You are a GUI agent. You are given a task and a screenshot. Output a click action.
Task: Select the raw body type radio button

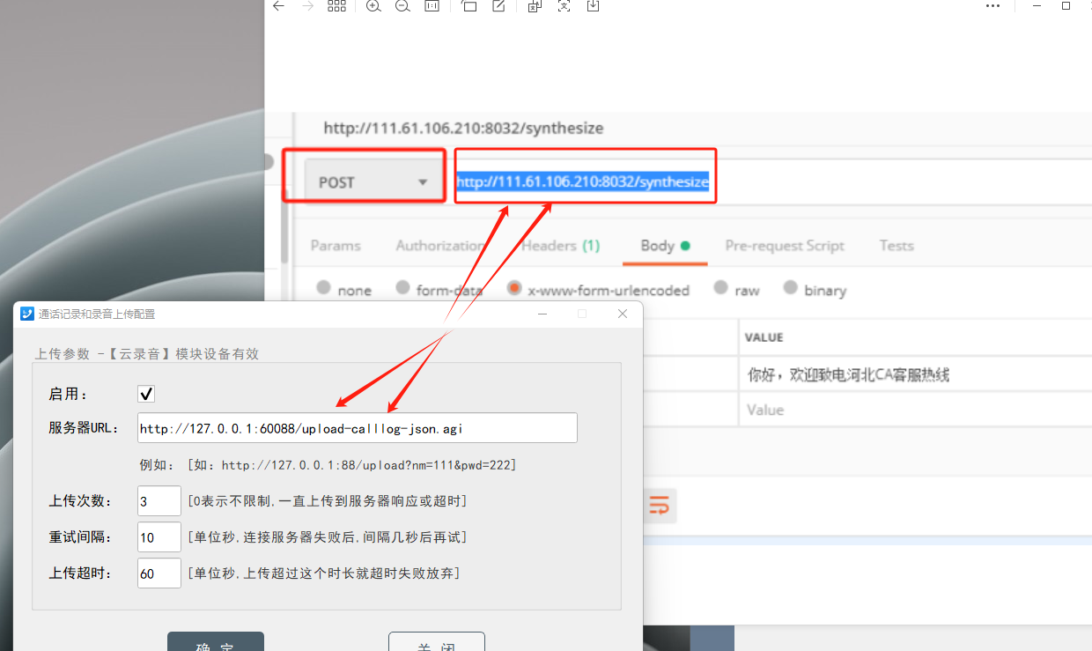(721, 288)
